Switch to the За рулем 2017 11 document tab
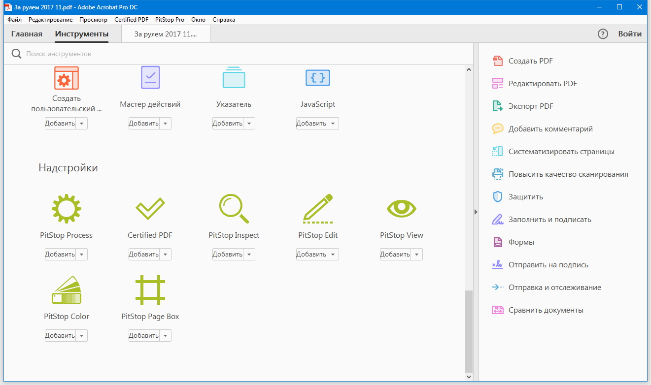The width and height of the screenshot is (651, 385). coord(166,34)
